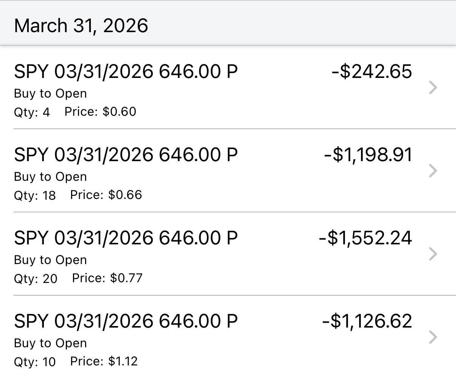
Task: Click the -$1,198.91 amount
Action: point(368,155)
